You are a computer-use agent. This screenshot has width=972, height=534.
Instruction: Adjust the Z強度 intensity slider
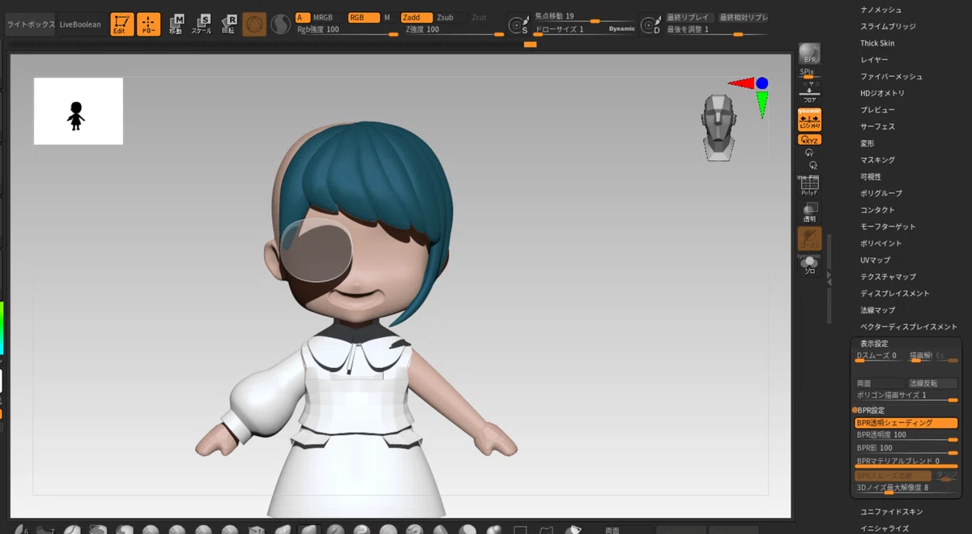454,30
